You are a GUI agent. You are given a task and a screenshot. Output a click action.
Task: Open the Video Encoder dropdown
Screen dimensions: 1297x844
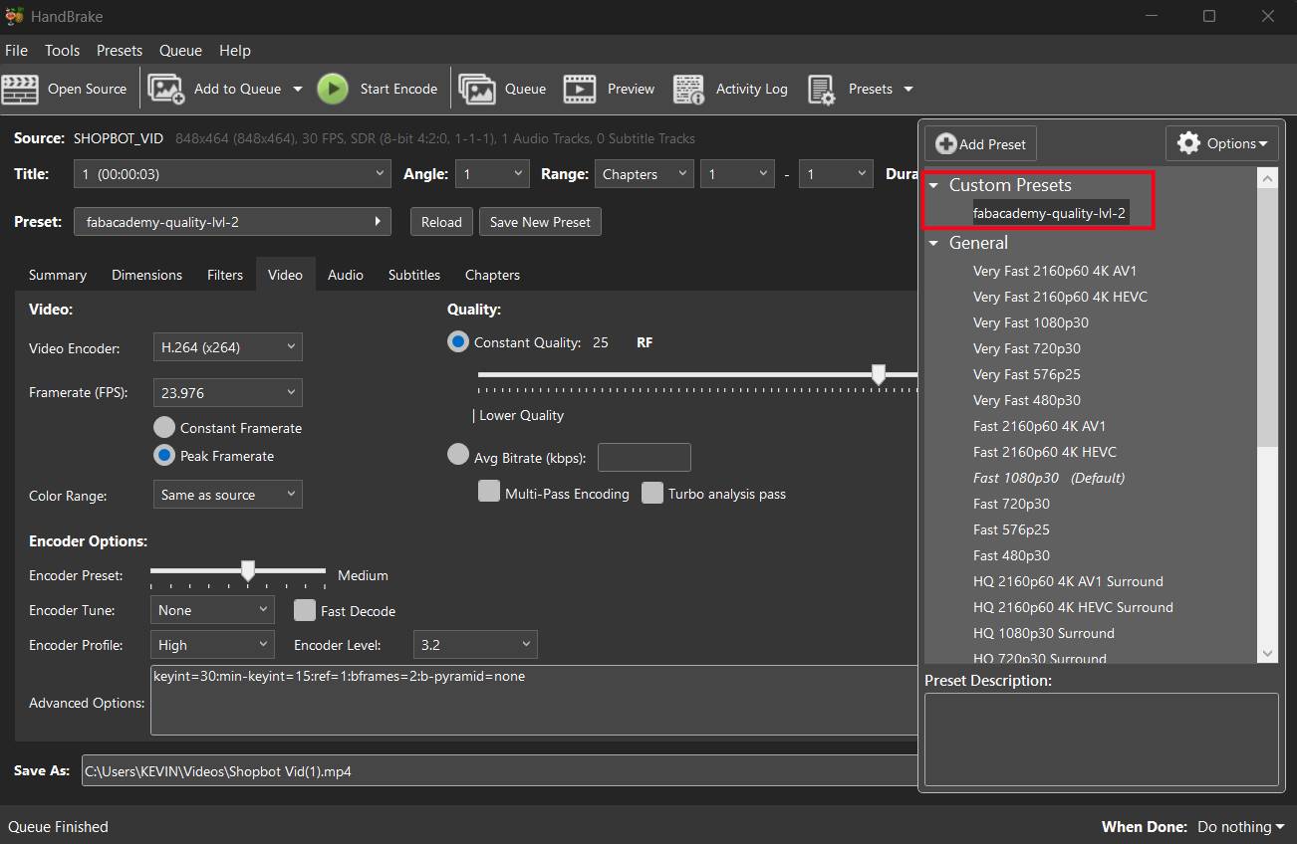click(228, 347)
